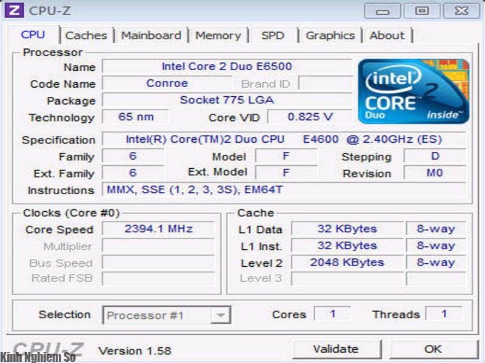
Task: Click the empty Multiplier field
Action: (x=158, y=246)
